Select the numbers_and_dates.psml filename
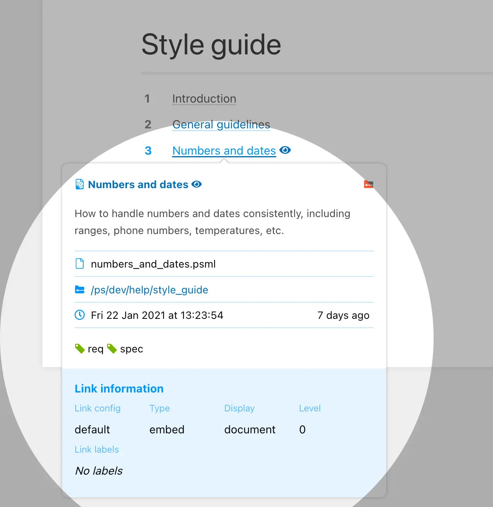Image resolution: width=493 pixels, height=507 pixels. point(153,264)
